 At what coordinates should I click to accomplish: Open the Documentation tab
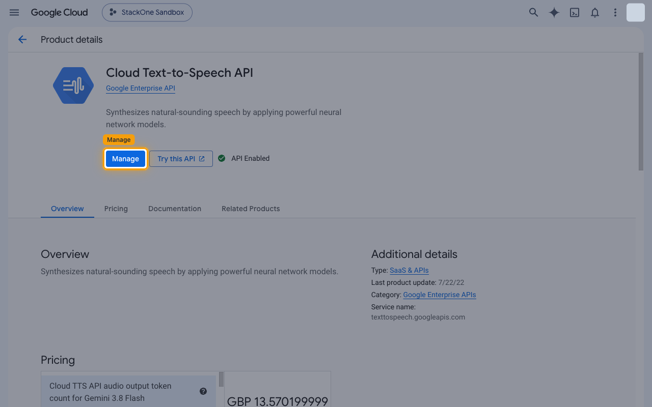click(x=175, y=209)
